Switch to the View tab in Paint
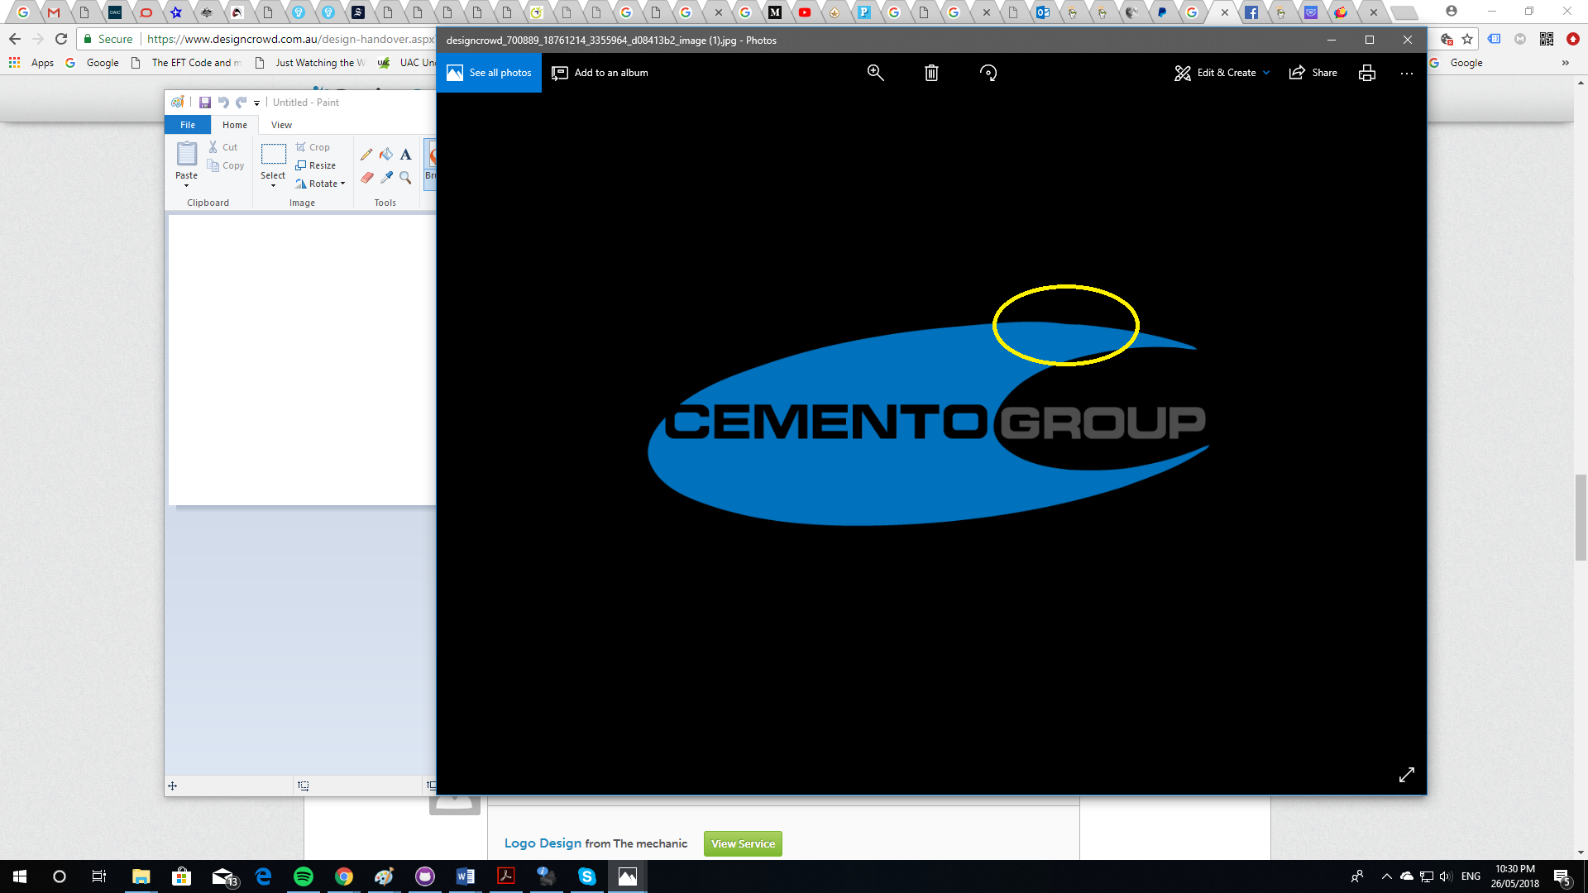This screenshot has height=893, width=1588. [x=281, y=125]
